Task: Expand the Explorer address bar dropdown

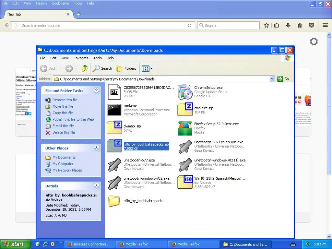Action: coord(272,79)
